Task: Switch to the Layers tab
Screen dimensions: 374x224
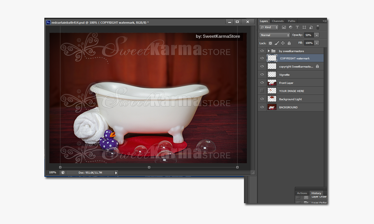Action: pyautogui.click(x=264, y=21)
